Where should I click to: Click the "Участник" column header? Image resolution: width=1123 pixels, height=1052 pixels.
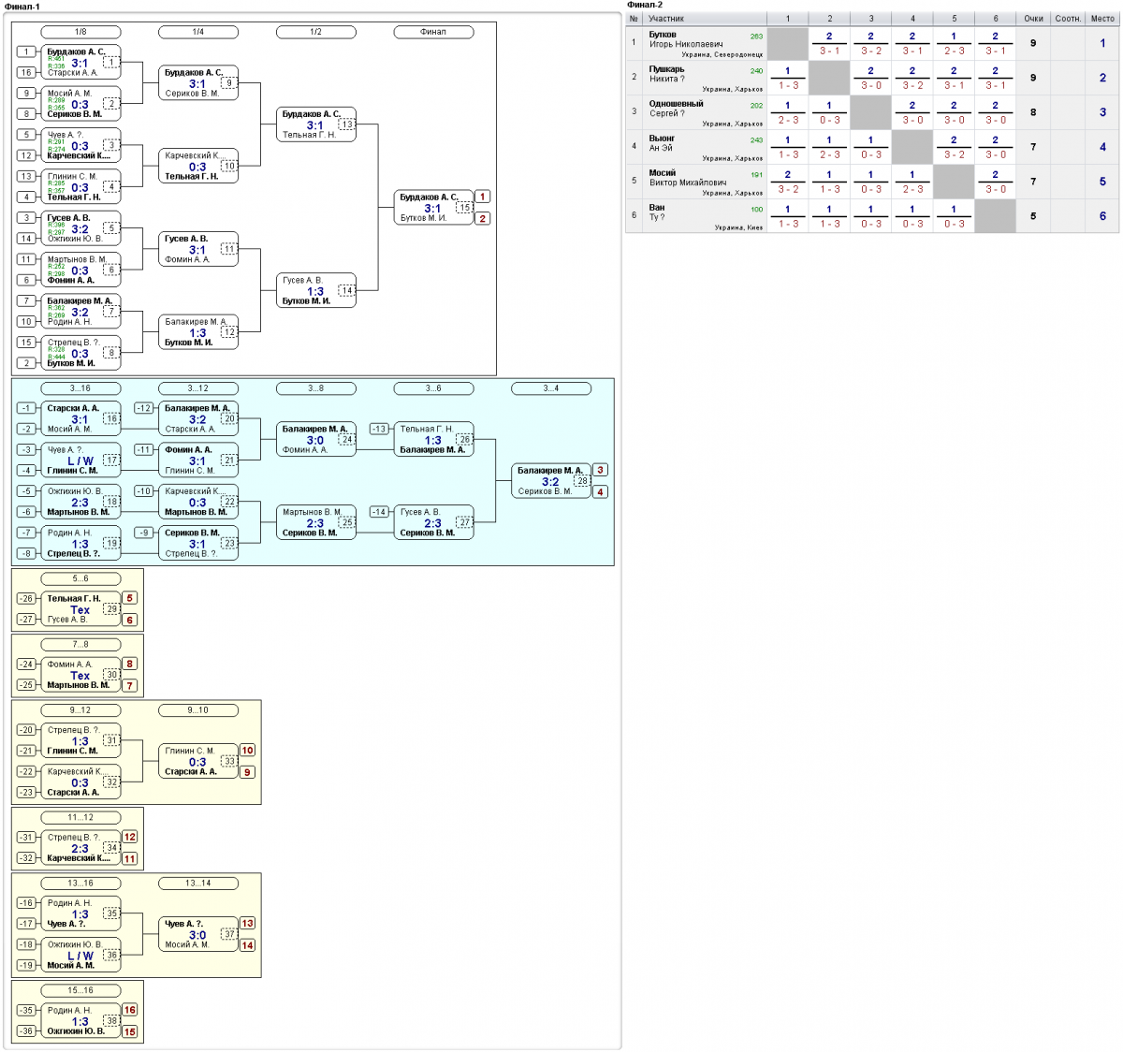pyautogui.click(x=666, y=19)
